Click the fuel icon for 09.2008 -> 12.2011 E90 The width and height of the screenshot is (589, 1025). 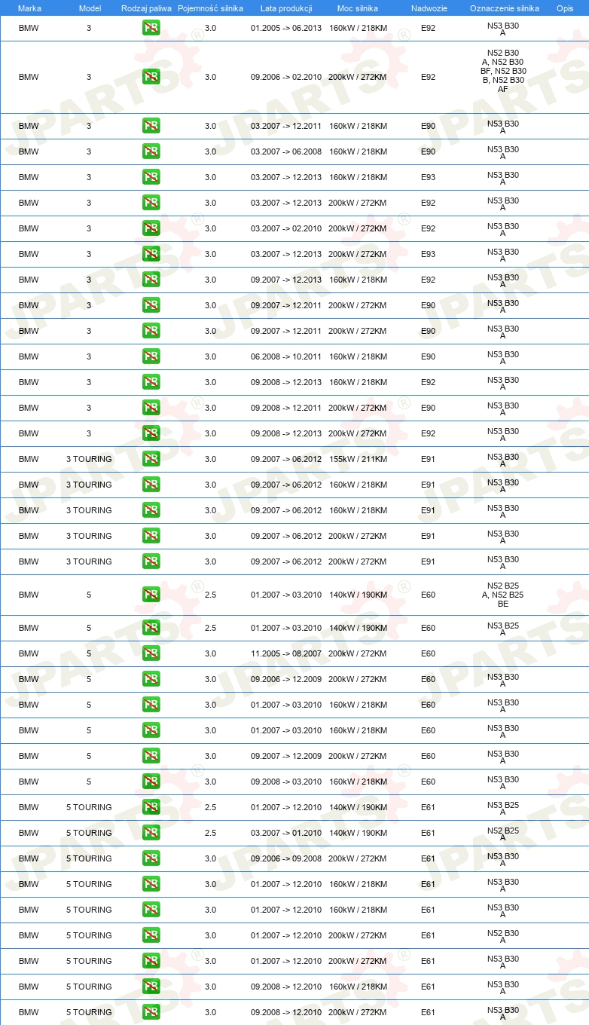pos(151,408)
